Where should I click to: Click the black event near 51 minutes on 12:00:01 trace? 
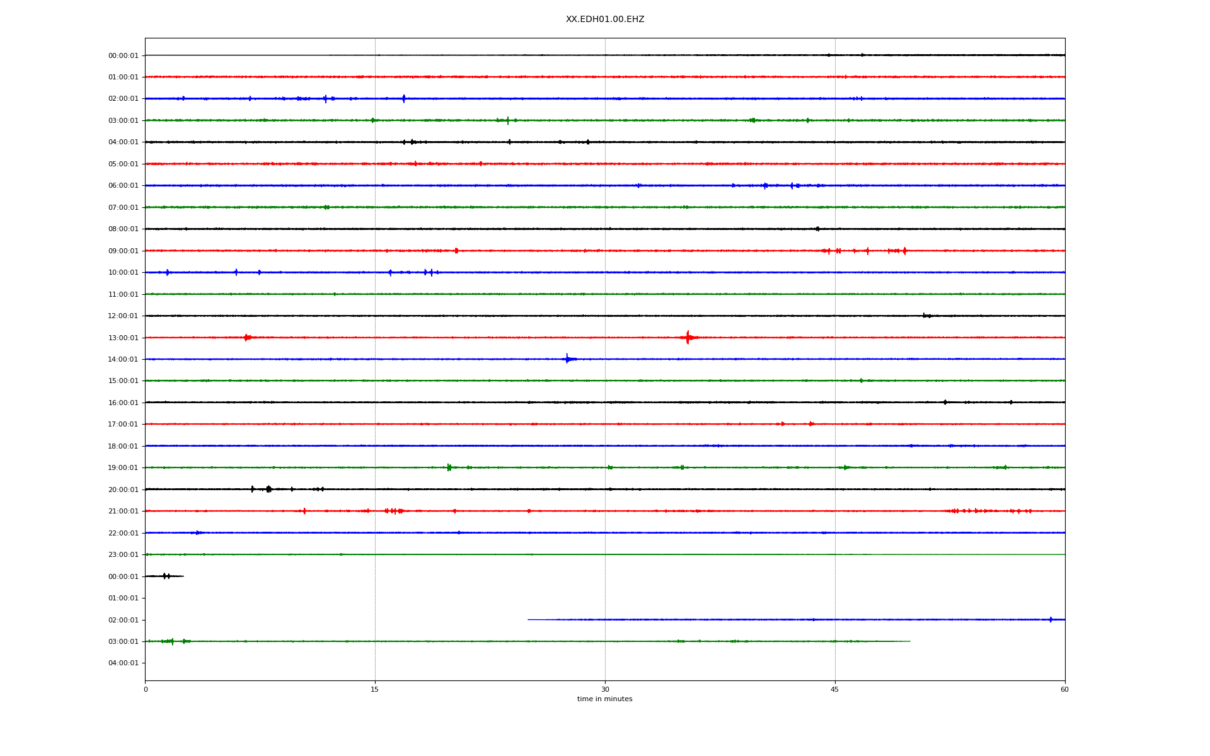(x=925, y=316)
